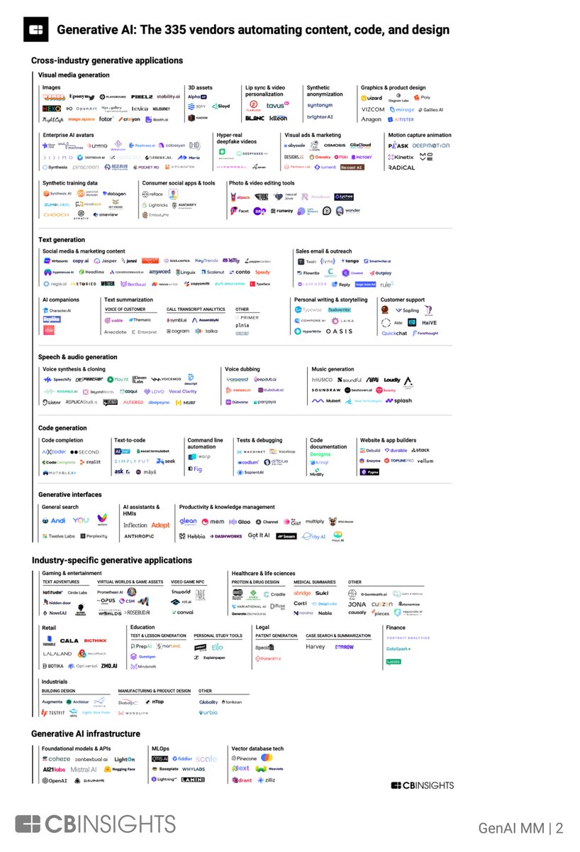The width and height of the screenshot is (580, 852).
Task: Click the Synthesia logo in Enterprise AI avatars
Action: [x=56, y=168]
